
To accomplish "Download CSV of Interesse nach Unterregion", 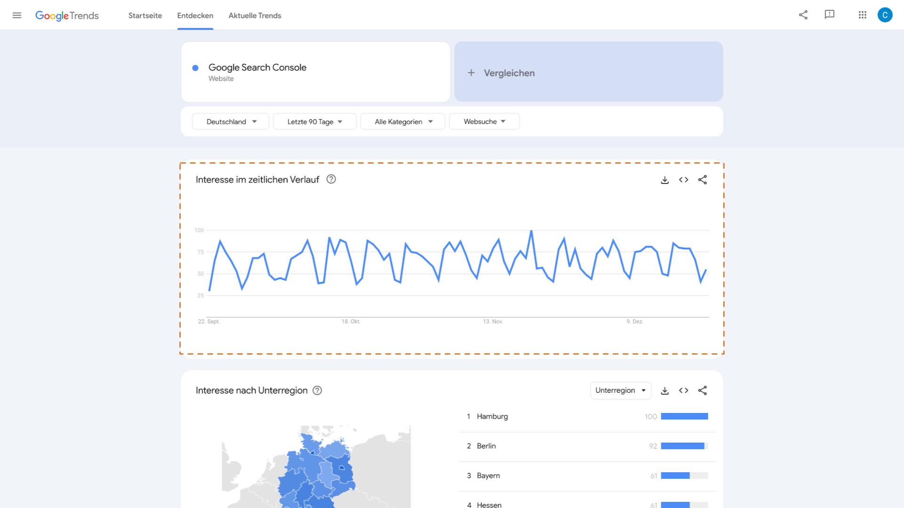I will coord(665,390).
